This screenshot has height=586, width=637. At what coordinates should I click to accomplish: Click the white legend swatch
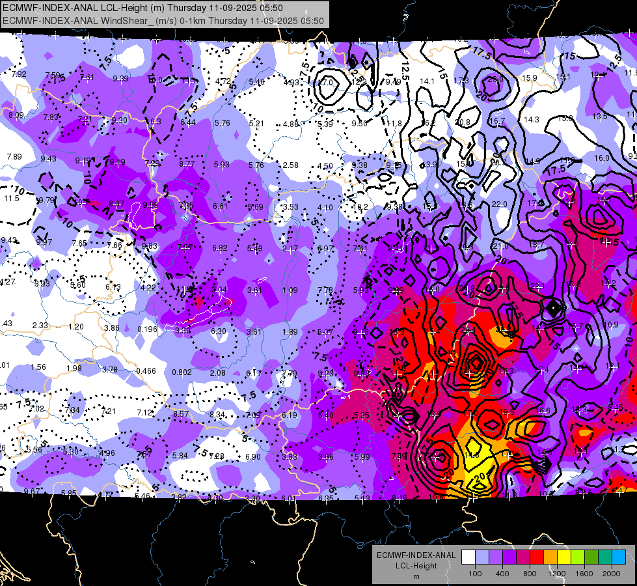pos(468,557)
